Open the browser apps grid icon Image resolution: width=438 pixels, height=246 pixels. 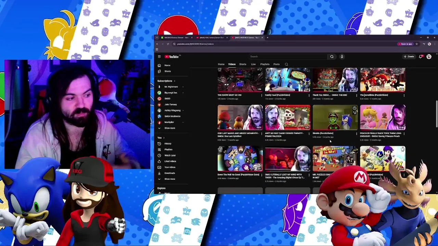coord(157,50)
